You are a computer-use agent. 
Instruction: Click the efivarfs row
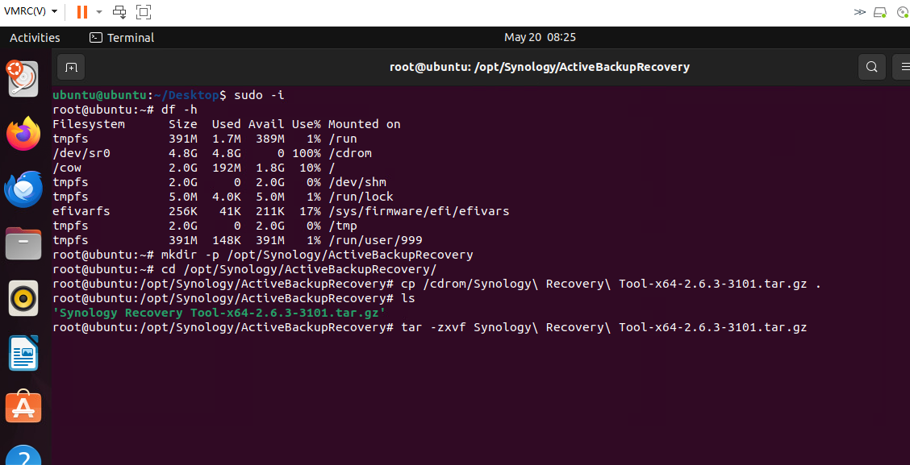(x=281, y=211)
